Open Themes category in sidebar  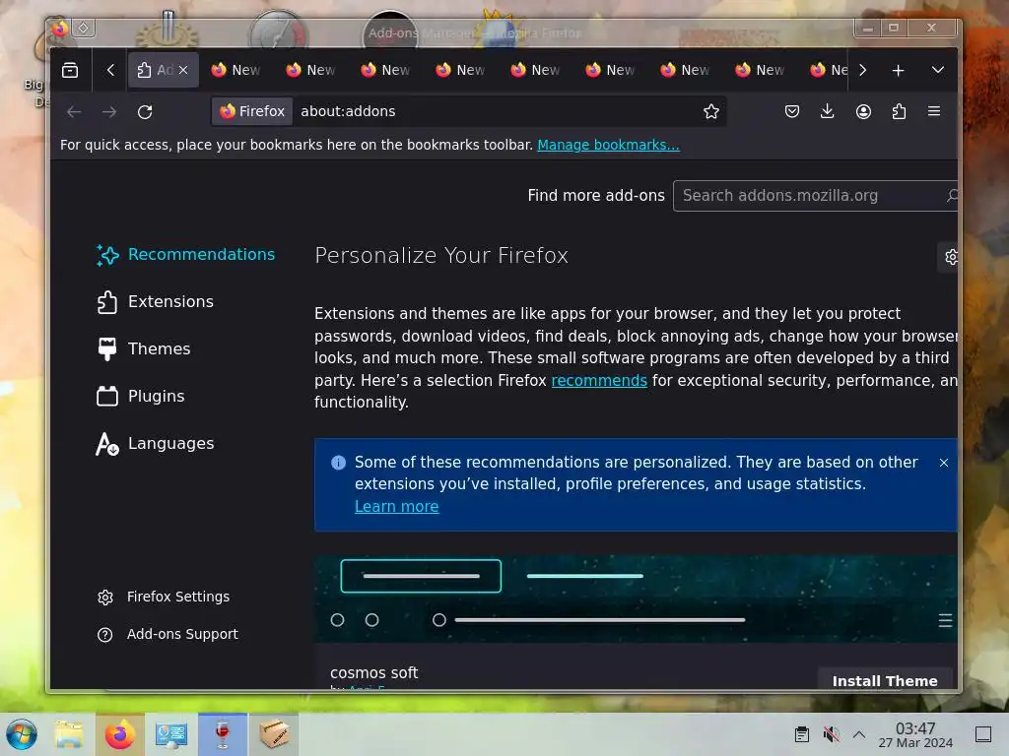(x=144, y=349)
